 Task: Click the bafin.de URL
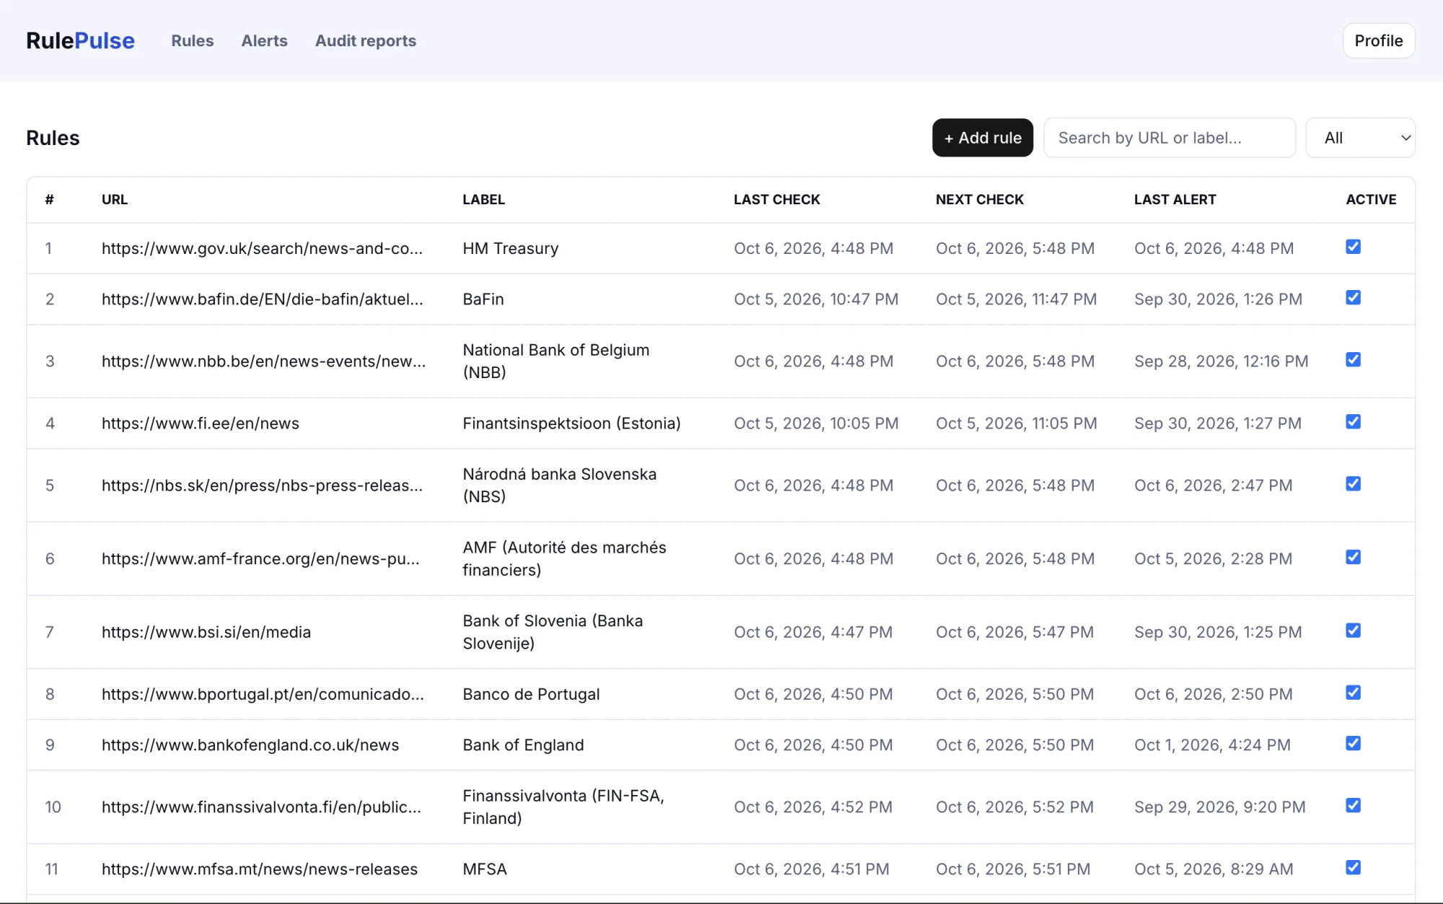click(263, 299)
